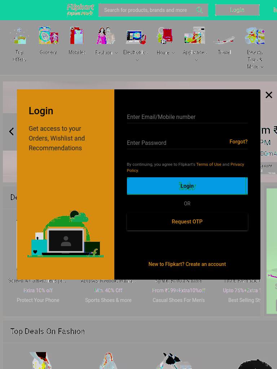277x369 pixels.
Task: Open the Beauty, Toys & More icon
Action: (x=255, y=36)
